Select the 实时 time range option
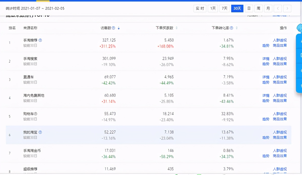 pyautogui.click(x=200, y=9)
